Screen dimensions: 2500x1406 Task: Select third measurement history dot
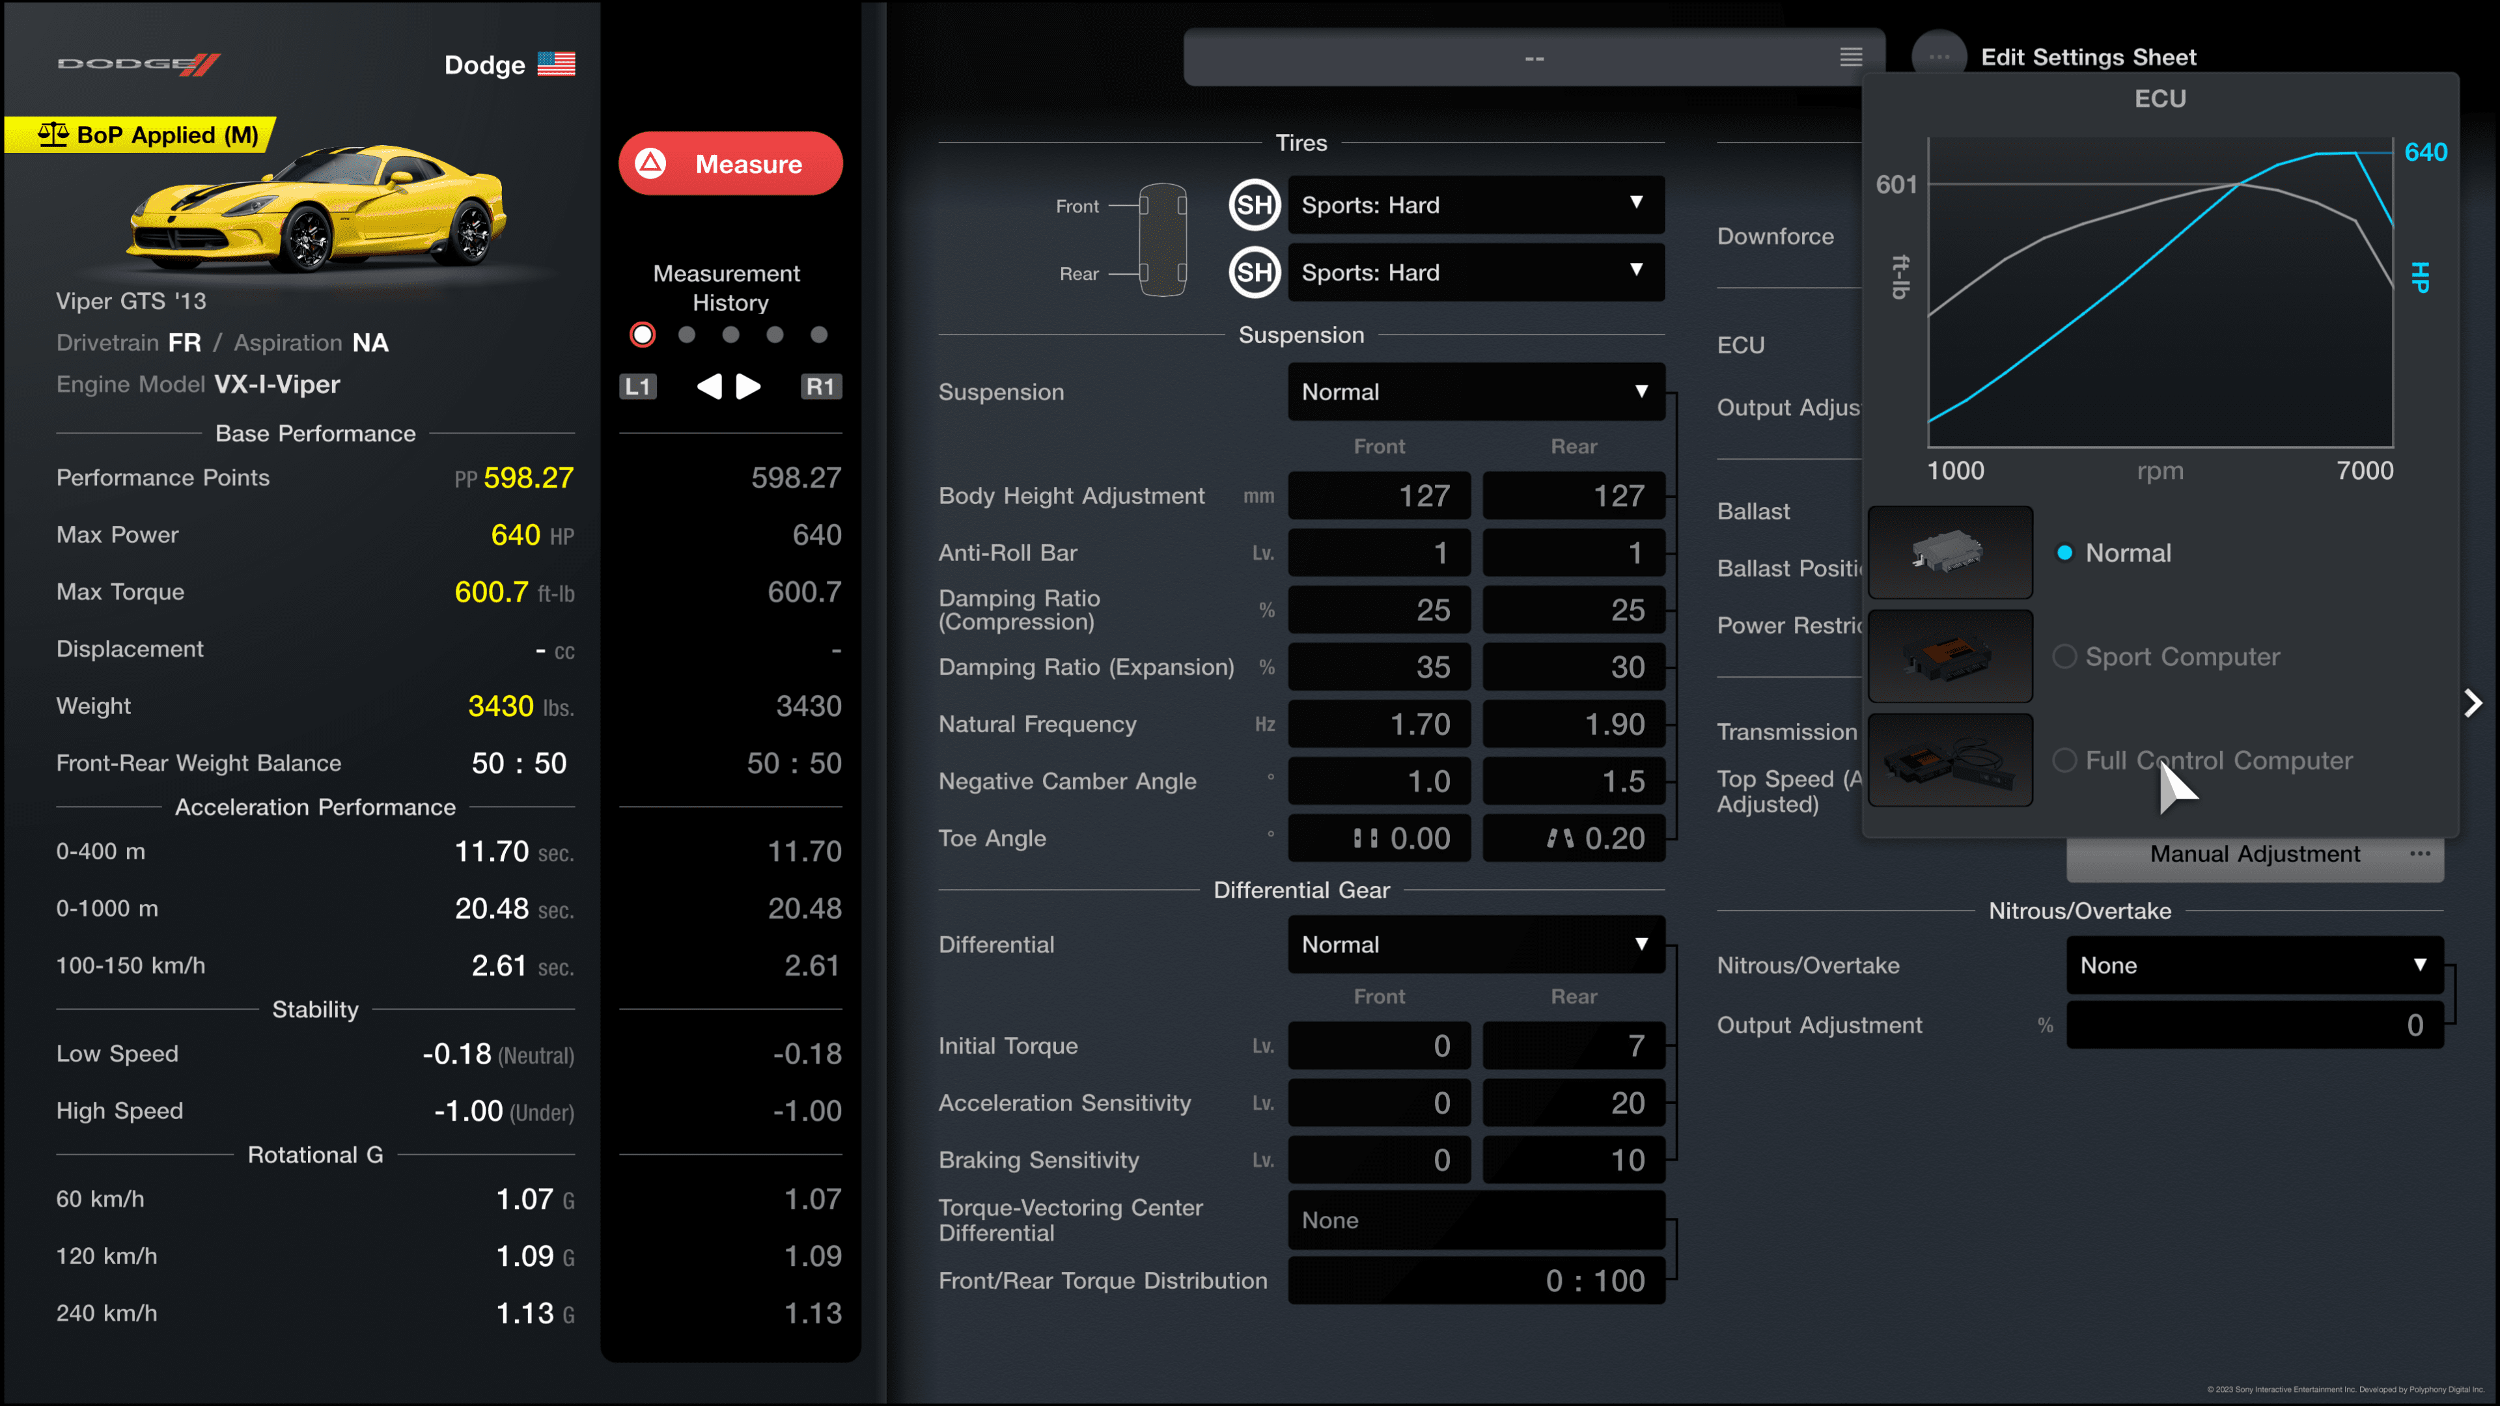coord(730,335)
